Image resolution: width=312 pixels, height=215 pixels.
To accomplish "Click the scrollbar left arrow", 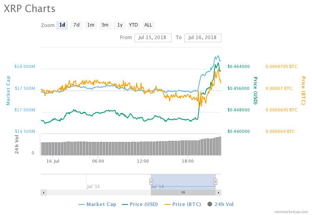I will [x=43, y=192].
